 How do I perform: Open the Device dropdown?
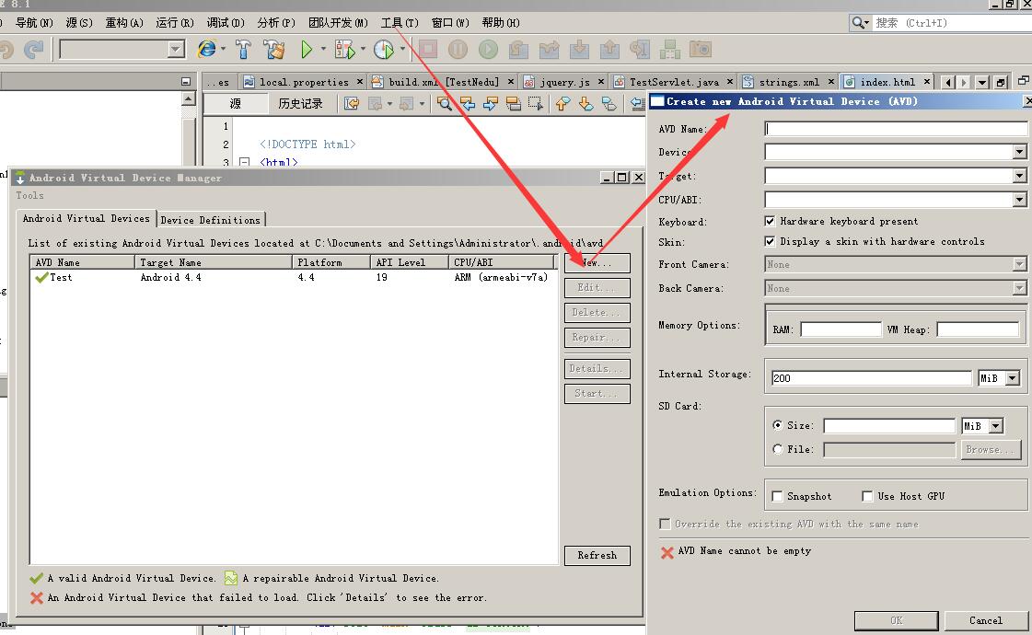tap(1019, 152)
